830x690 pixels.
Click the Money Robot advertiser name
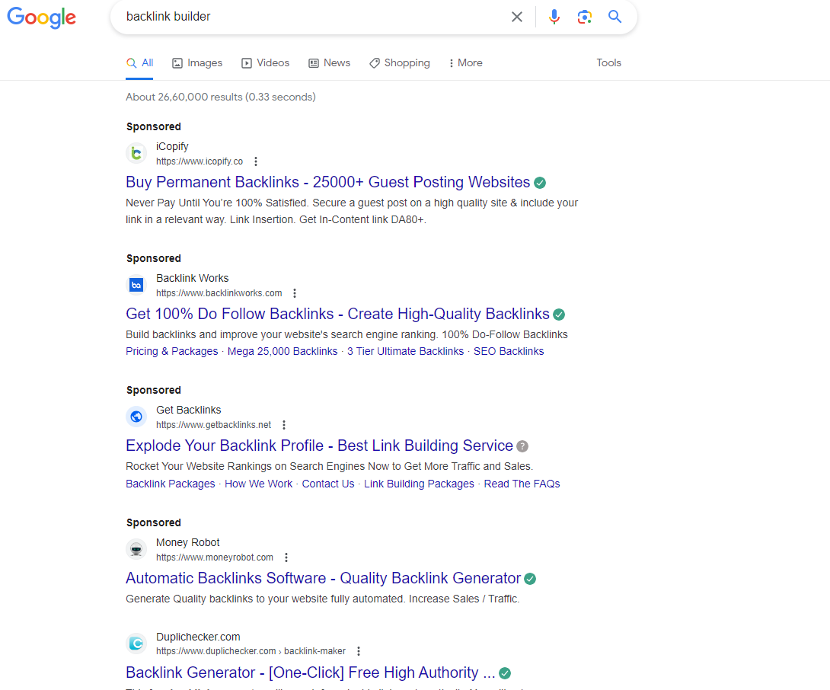[188, 543]
